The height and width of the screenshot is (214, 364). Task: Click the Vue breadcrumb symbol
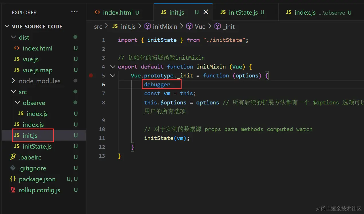click(x=200, y=26)
